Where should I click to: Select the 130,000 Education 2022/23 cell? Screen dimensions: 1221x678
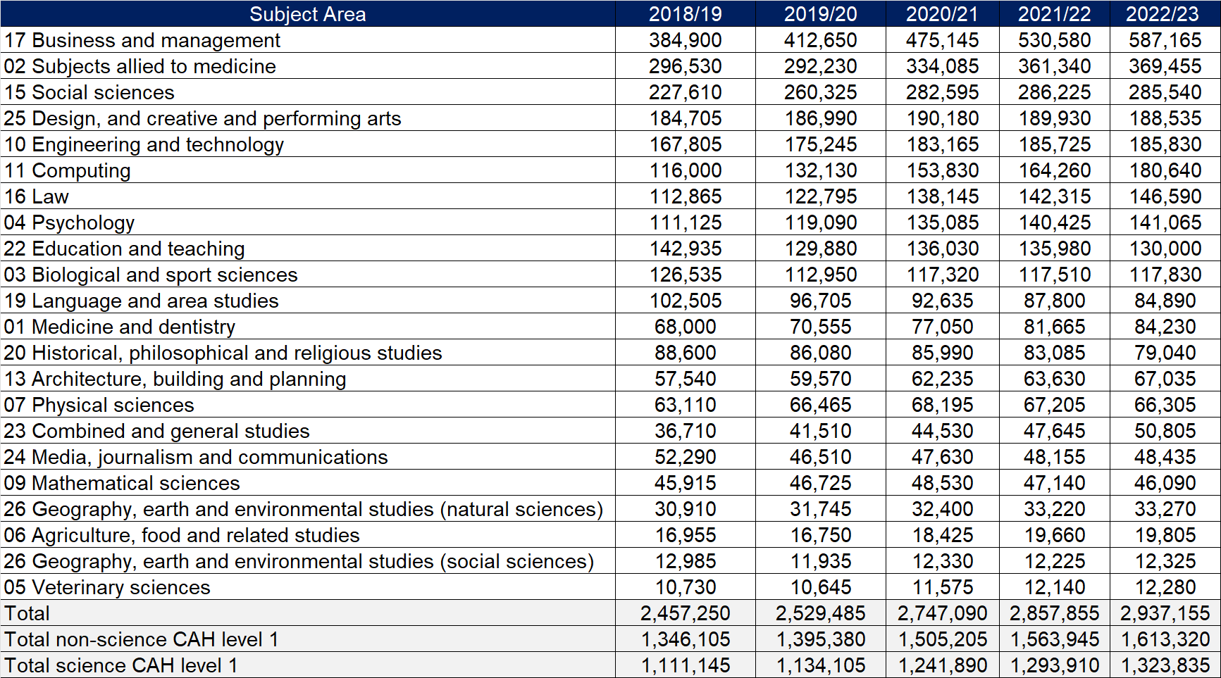(x=1165, y=249)
